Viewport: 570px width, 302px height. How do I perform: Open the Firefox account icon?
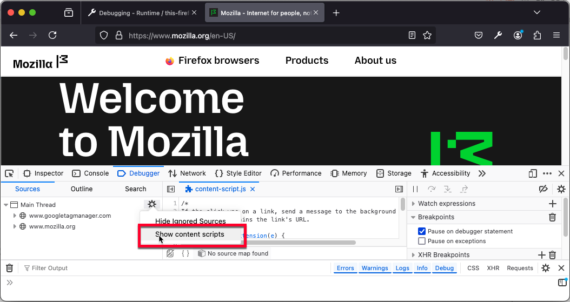518,35
